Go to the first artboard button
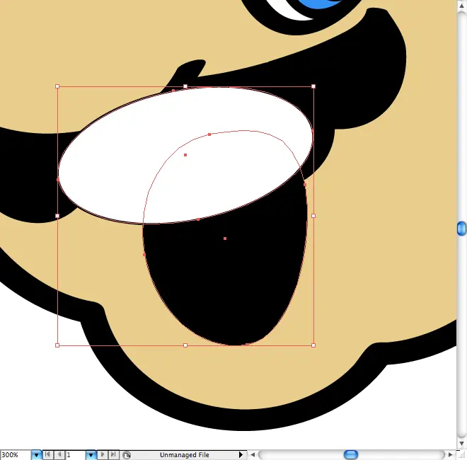This screenshot has height=460, width=467. (47, 454)
